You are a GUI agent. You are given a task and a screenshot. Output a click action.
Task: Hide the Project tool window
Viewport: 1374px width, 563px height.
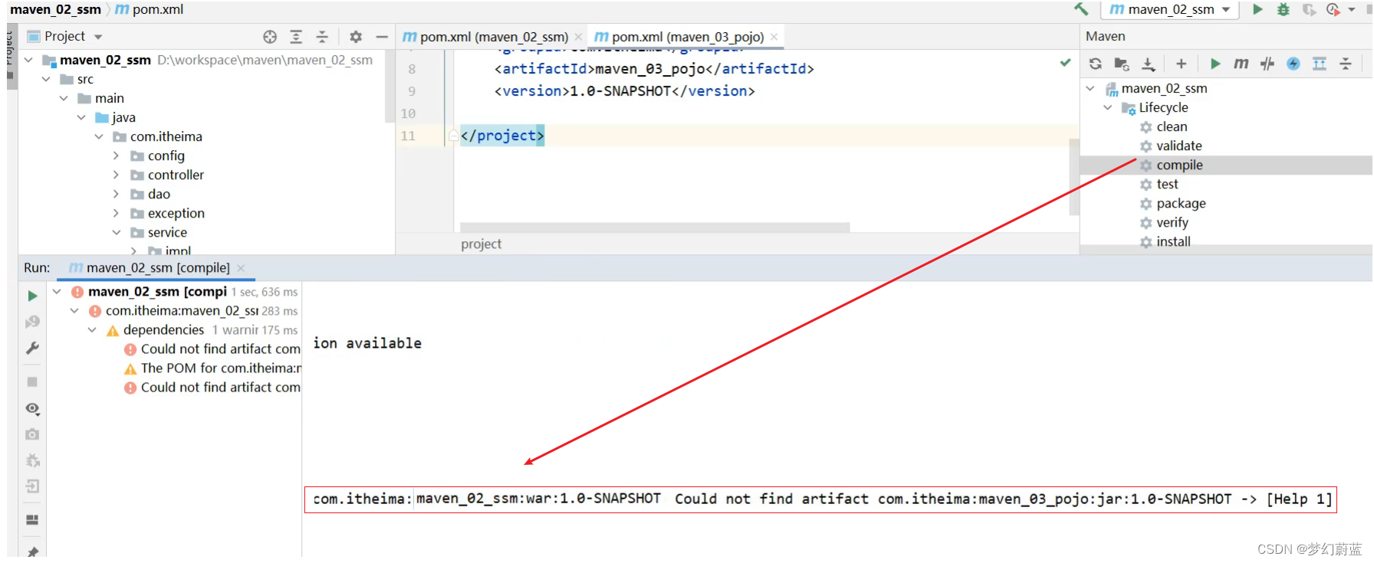[382, 37]
